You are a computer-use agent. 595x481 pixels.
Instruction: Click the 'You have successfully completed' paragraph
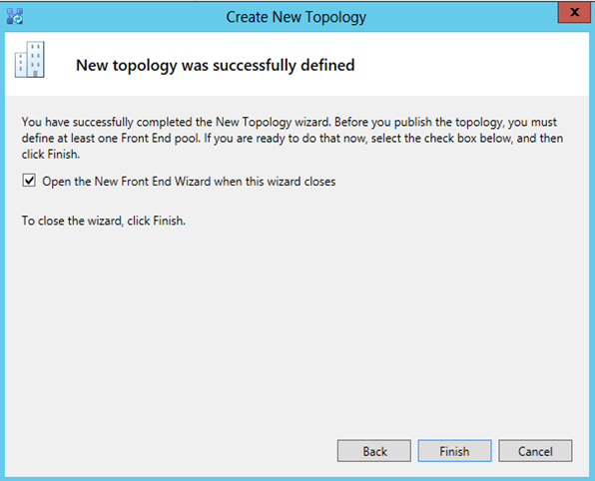click(293, 138)
